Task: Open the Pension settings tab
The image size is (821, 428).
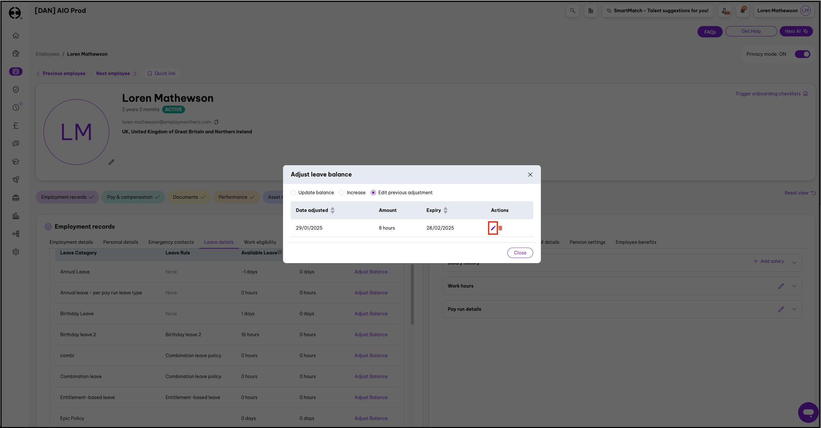Action: 587,242
